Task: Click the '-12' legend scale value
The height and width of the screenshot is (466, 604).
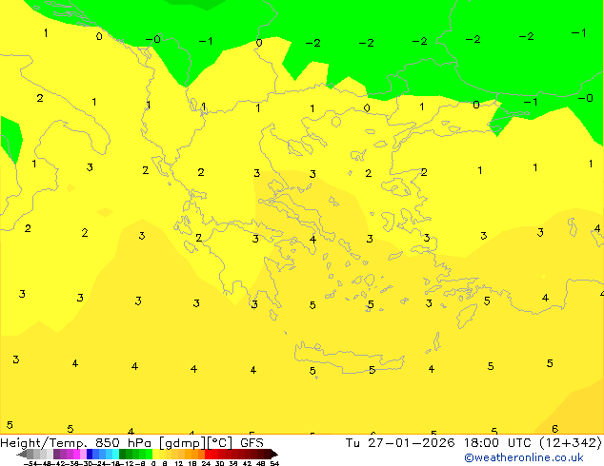Action: [x=129, y=463]
